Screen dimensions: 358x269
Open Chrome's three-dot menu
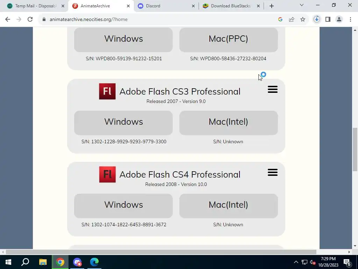pyautogui.click(x=350, y=20)
